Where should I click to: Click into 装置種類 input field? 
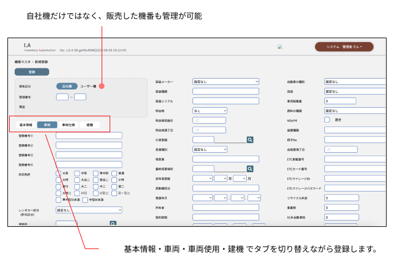pyautogui.click(x=355, y=130)
